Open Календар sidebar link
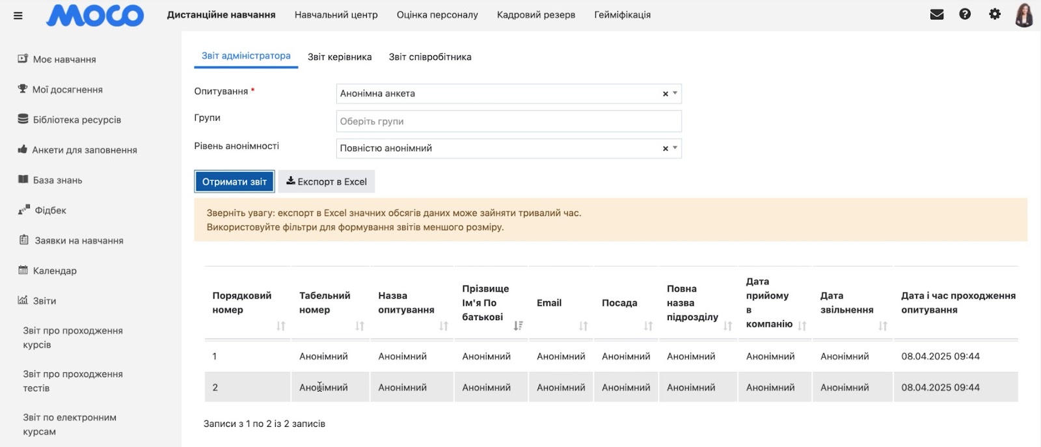 click(55, 271)
